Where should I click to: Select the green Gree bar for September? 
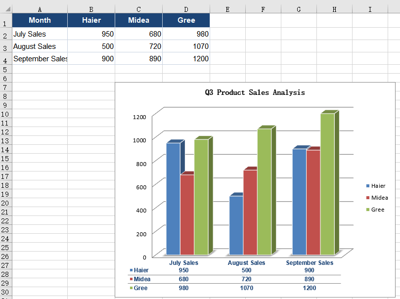327,184
